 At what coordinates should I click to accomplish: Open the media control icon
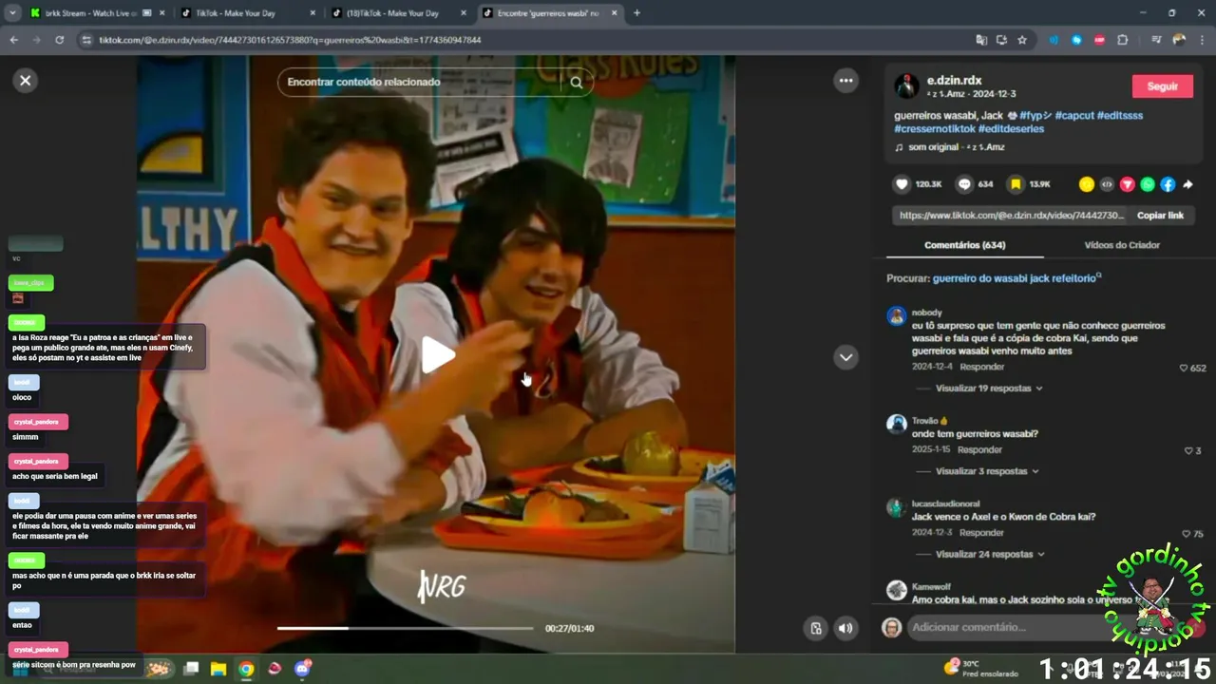point(1155,40)
